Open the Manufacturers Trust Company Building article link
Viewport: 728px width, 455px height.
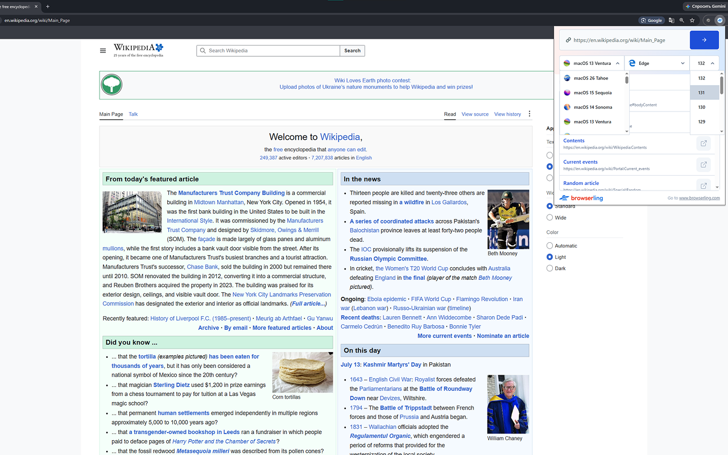tap(231, 193)
